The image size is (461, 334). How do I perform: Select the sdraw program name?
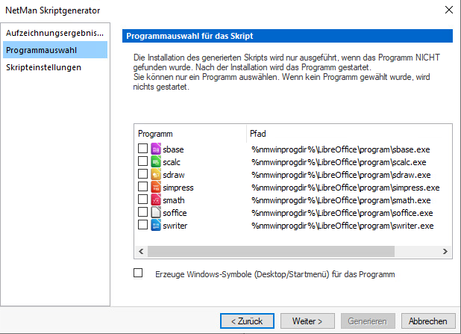click(174, 175)
